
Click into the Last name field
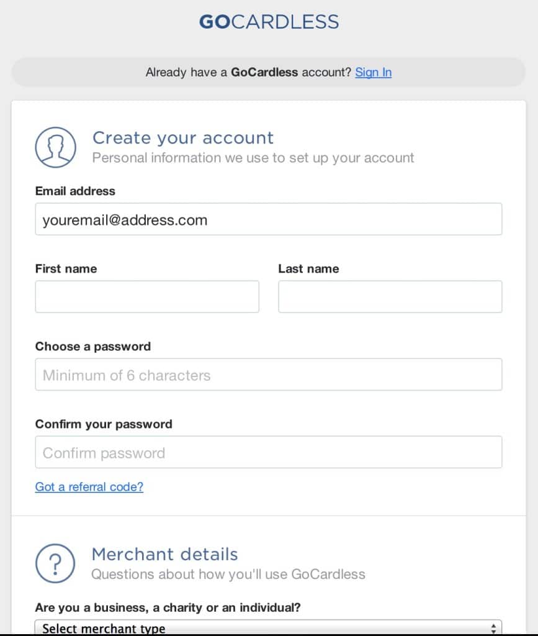(x=390, y=297)
